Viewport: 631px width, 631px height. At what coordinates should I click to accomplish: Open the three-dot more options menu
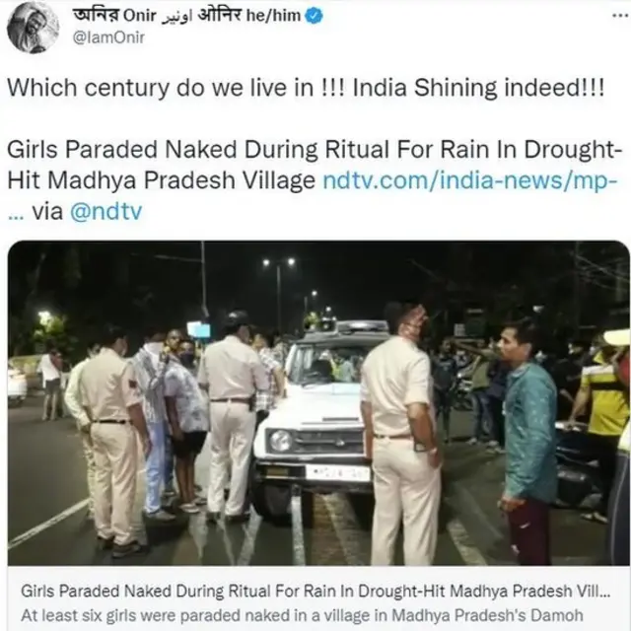click(x=621, y=16)
